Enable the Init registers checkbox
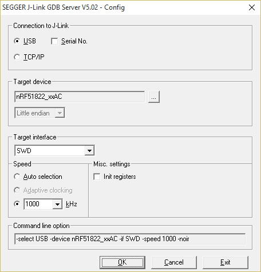Image resolution: width=261 pixels, height=272 pixels. (x=97, y=177)
